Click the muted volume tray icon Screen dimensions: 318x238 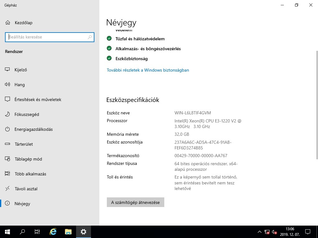click(x=275, y=232)
